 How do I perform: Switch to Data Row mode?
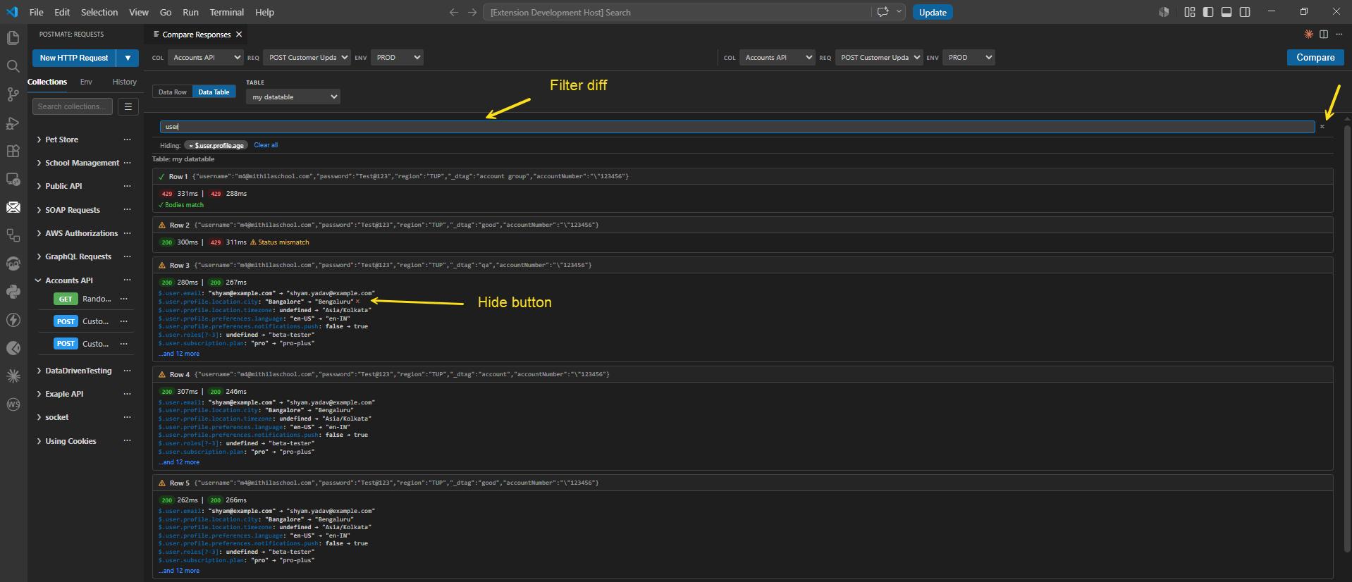pos(173,92)
